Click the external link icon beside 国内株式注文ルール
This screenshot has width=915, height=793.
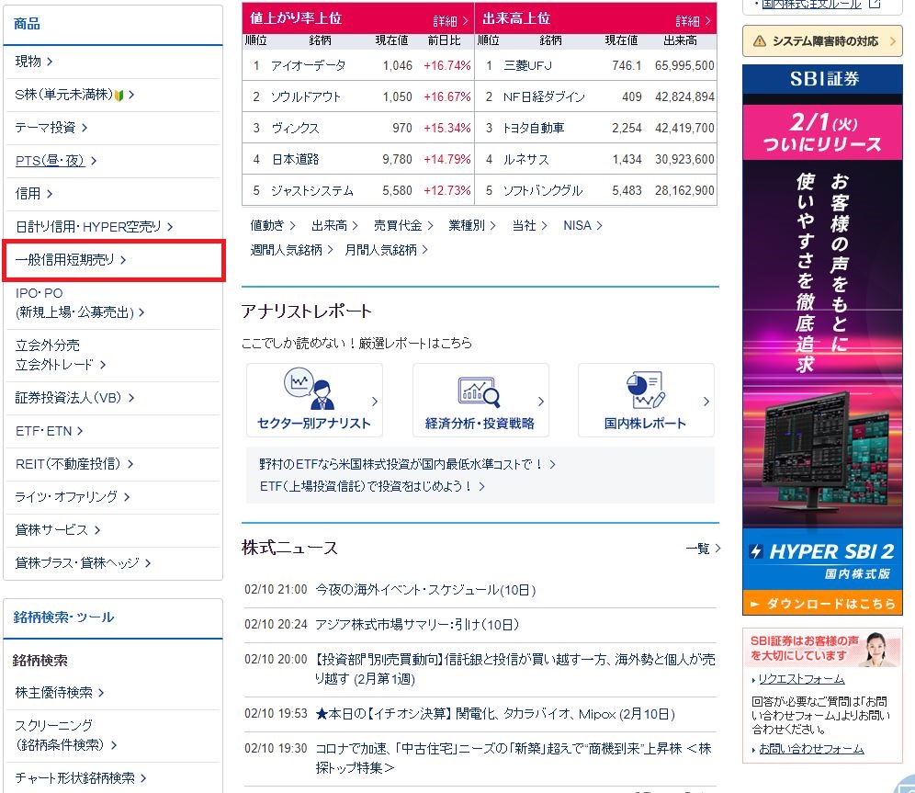click(875, 4)
